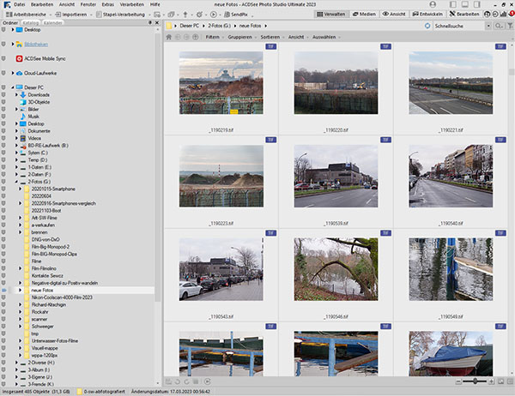Toggle the easy-select marker beside Downloads
Screen dimensions: 515x396
[x=4, y=94]
